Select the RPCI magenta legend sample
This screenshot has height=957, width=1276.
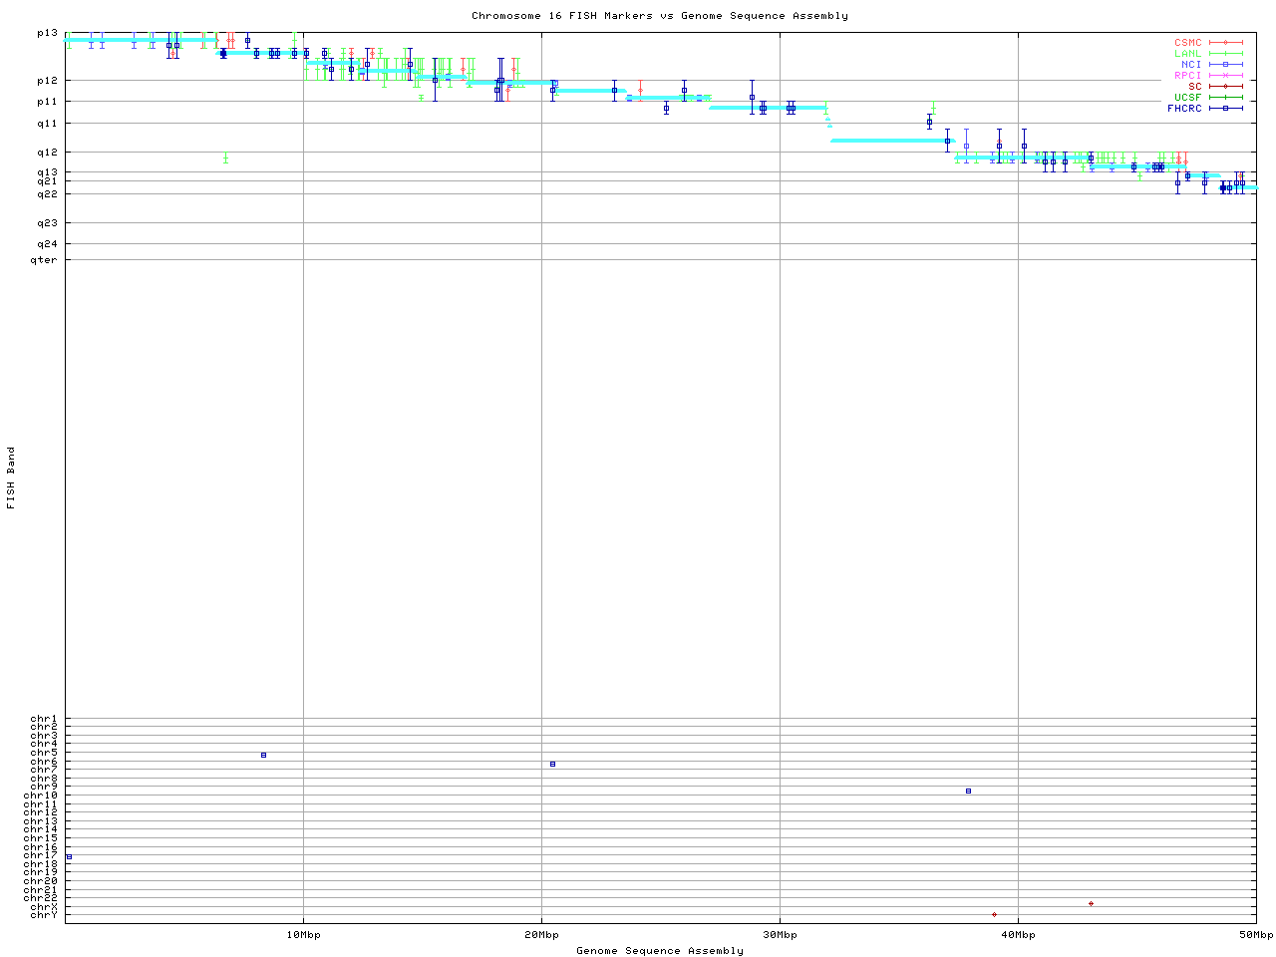point(1225,76)
